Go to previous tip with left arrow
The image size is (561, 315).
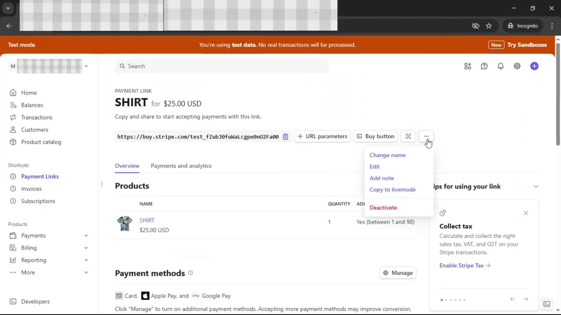pyautogui.click(x=512, y=299)
